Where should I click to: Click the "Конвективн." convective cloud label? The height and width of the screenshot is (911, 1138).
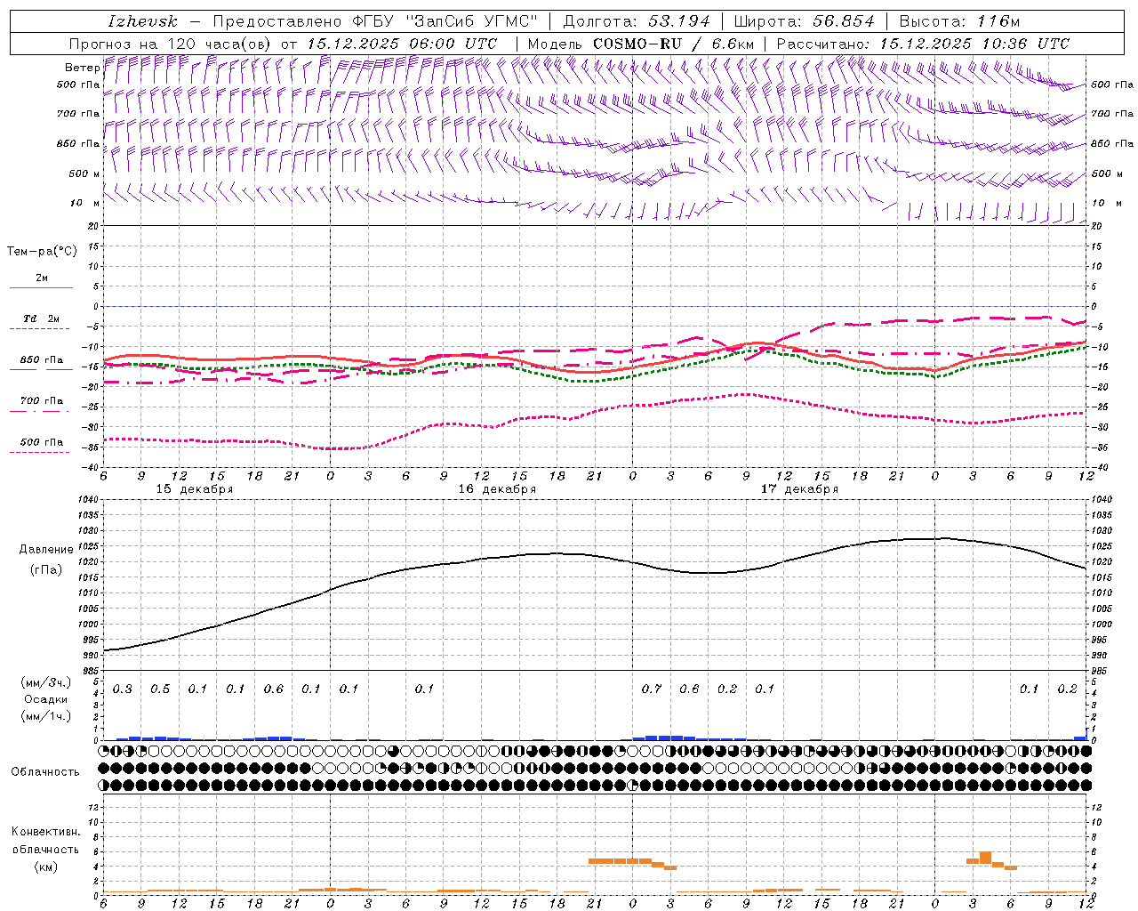[45, 832]
